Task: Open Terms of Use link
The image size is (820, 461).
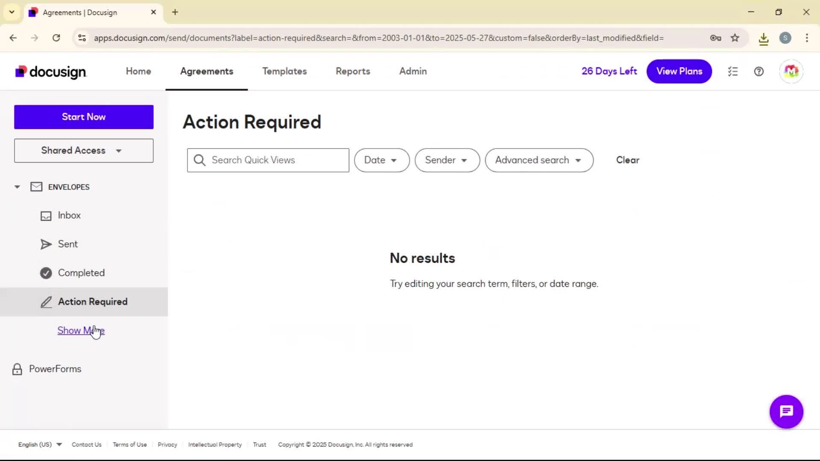Action: click(130, 444)
